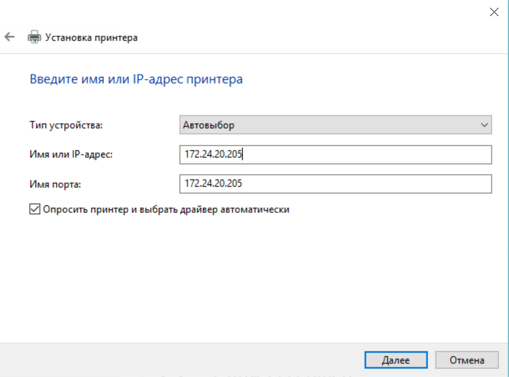Viewport: 509px width, 377px height.
Task: Click the 172.24.20.205 text in port name field
Action: point(213,183)
